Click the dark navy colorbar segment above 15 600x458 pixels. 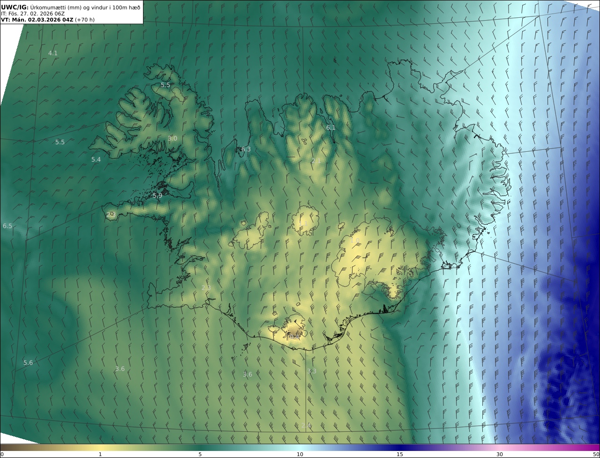[x=400, y=447]
